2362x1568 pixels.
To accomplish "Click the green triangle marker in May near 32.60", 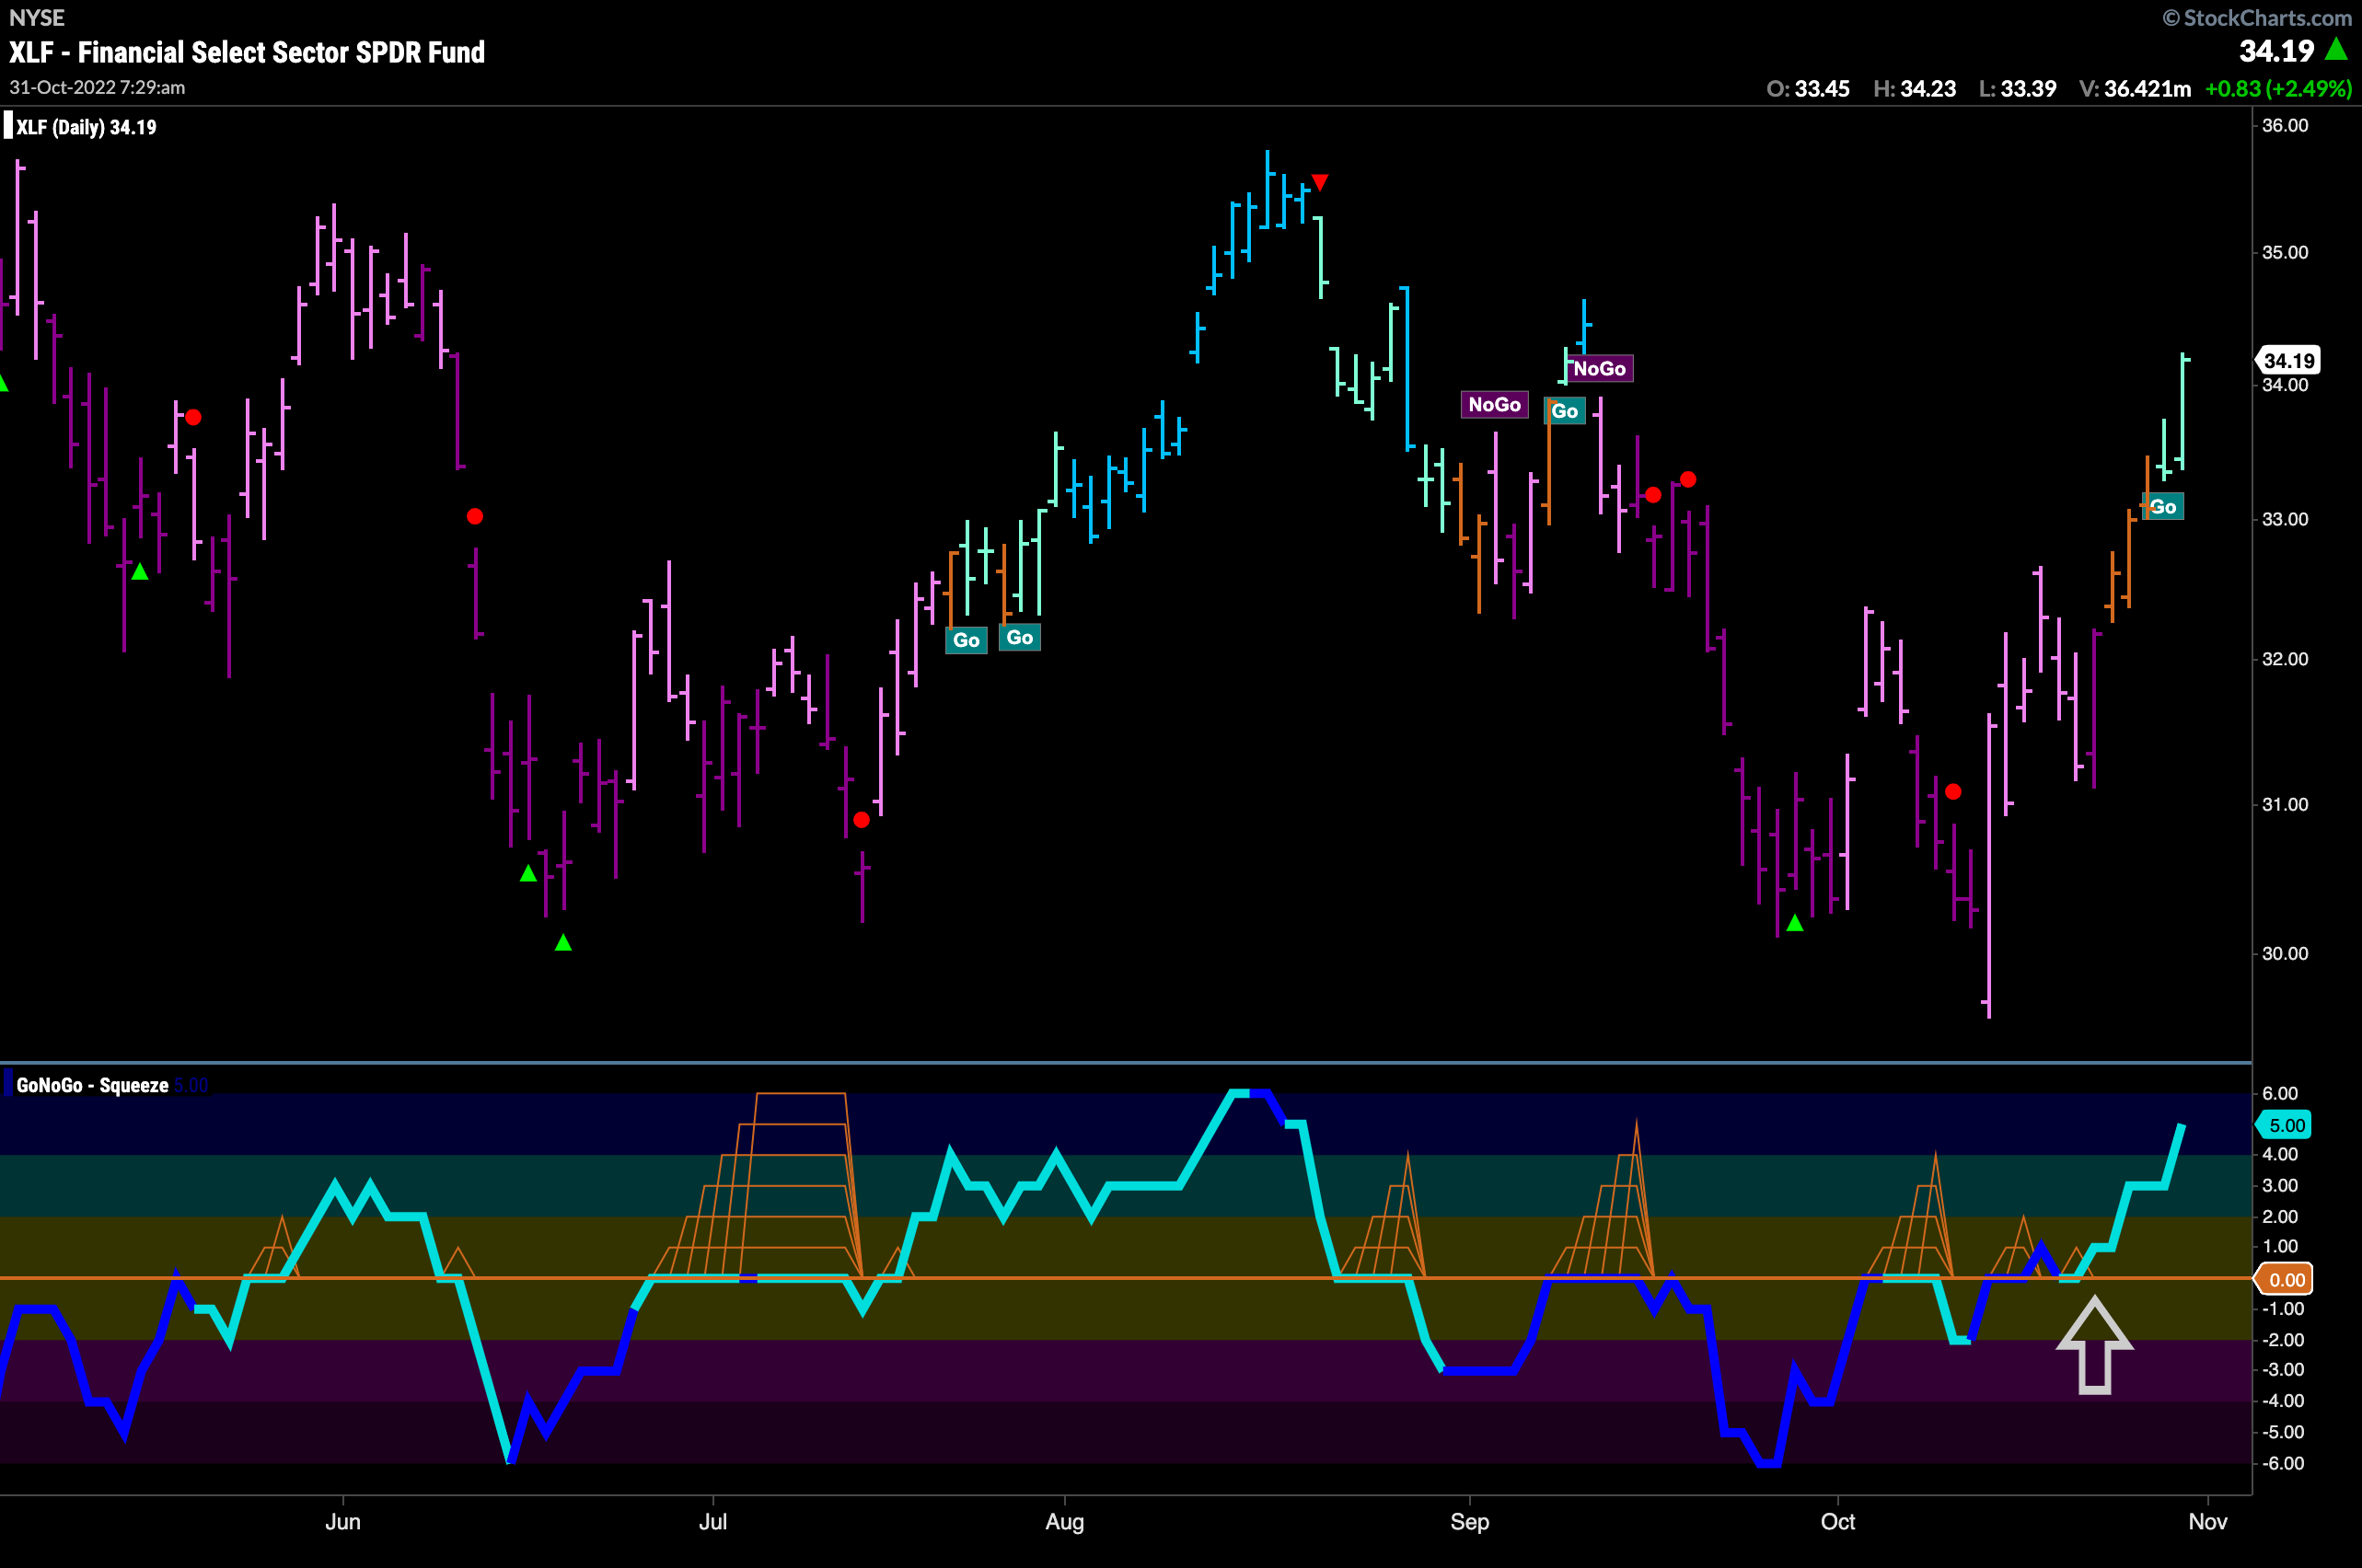I will (140, 571).
